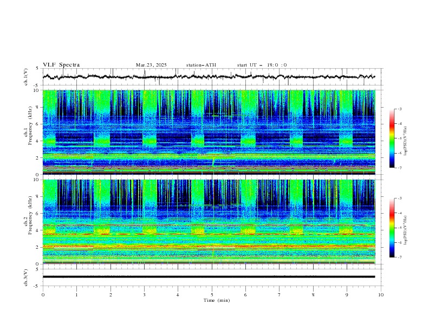Image resolution: width=429 pixels, height=331 pixels.
Task: Click the 'station=ATH' label
Action: [x=201, y=65]
